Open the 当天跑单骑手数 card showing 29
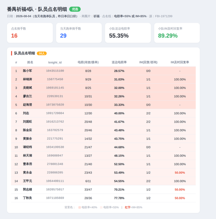The height and width of the screenshot is (219, 216). [79, 33]
